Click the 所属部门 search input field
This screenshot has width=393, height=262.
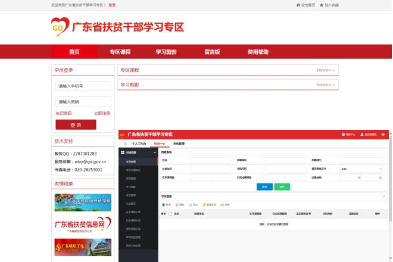(x=361, y=160)
